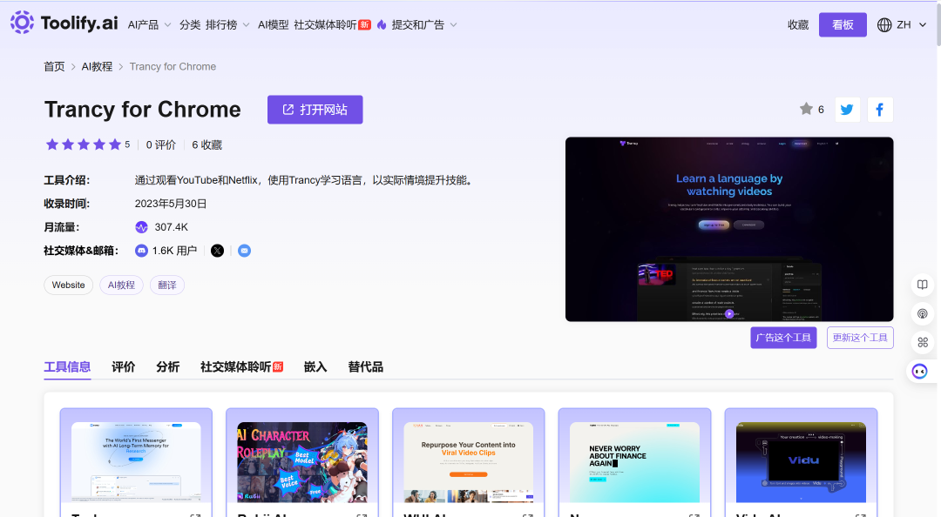The image size is (941, 517).
Task: Share on Twitter using the bird icon
Action: coord(848,110)
